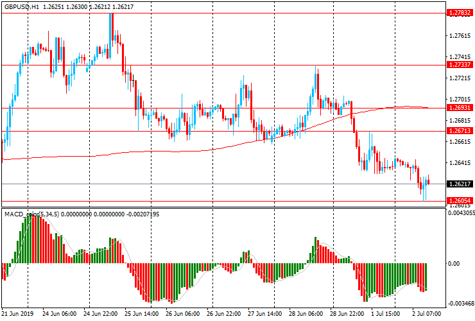Click the 2 Jul 07:00 time label

coord(427,314)
